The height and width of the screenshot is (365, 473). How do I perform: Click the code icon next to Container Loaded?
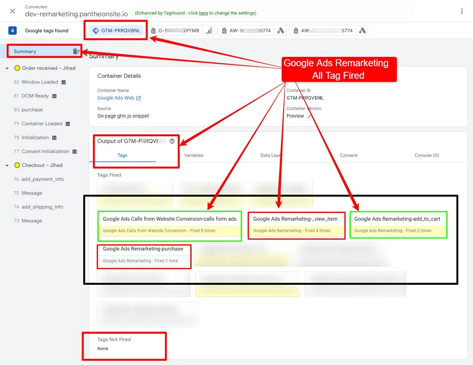68,124
